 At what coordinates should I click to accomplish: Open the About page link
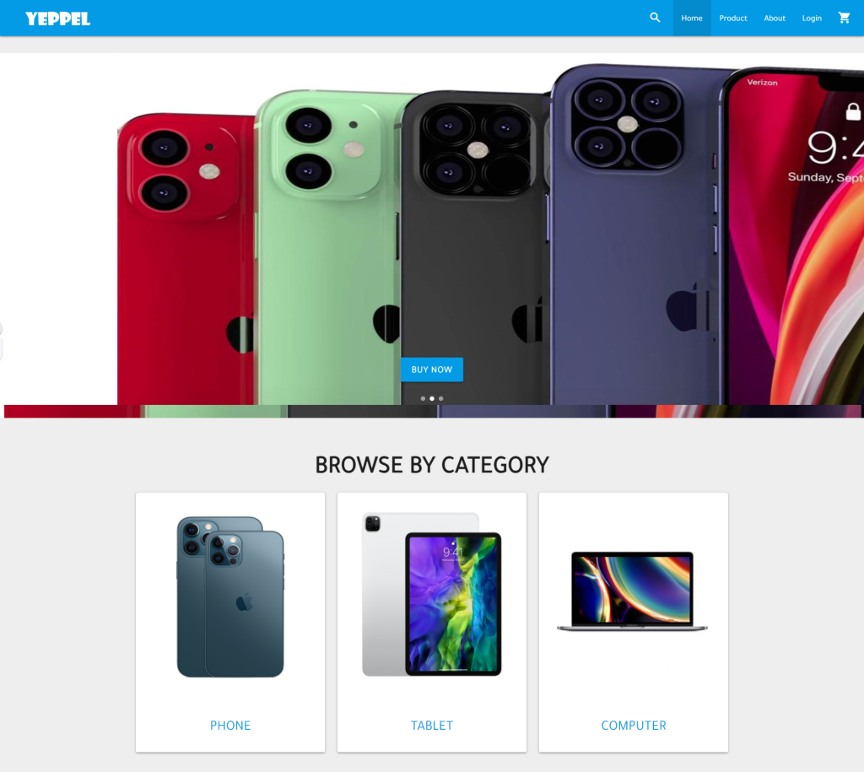[775, 19]
